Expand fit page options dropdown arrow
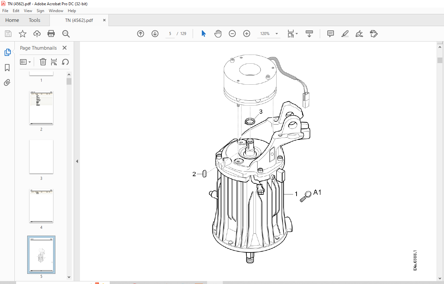Screen dimensions: 444x284 click(x=297, y=34)
